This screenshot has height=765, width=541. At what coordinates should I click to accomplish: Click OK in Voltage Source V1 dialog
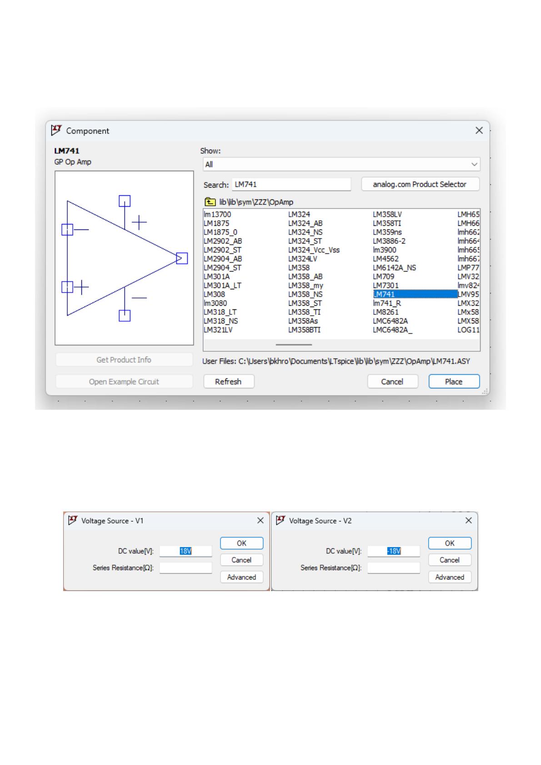(241, 543)
